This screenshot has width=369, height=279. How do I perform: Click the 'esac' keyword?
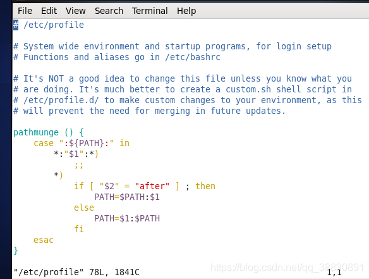(44, 240)
